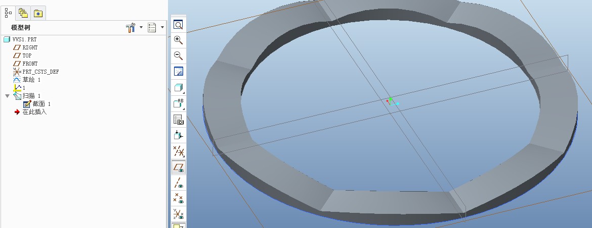Click the 扫描 1 sweep feature icon
Screen dimensions: 592x228
coord(17,96)
